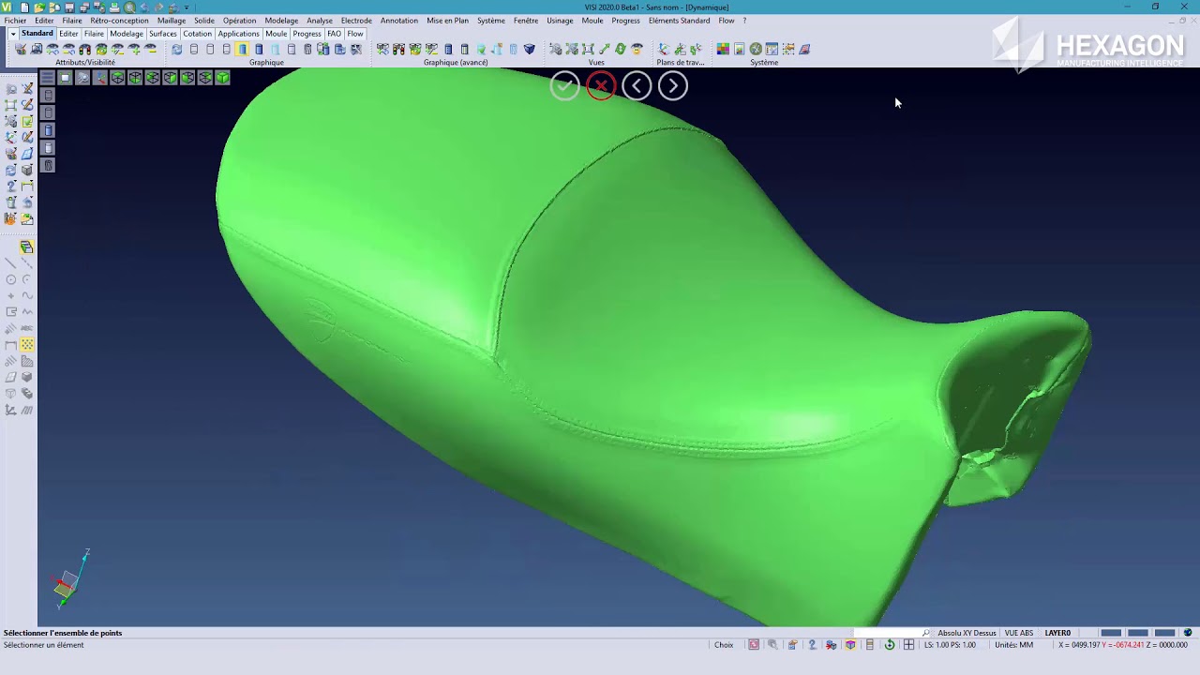Screen dimensions: 1200x675
Task: Click the Absolu XY Dessus workplane label
Action: point(967,633)
